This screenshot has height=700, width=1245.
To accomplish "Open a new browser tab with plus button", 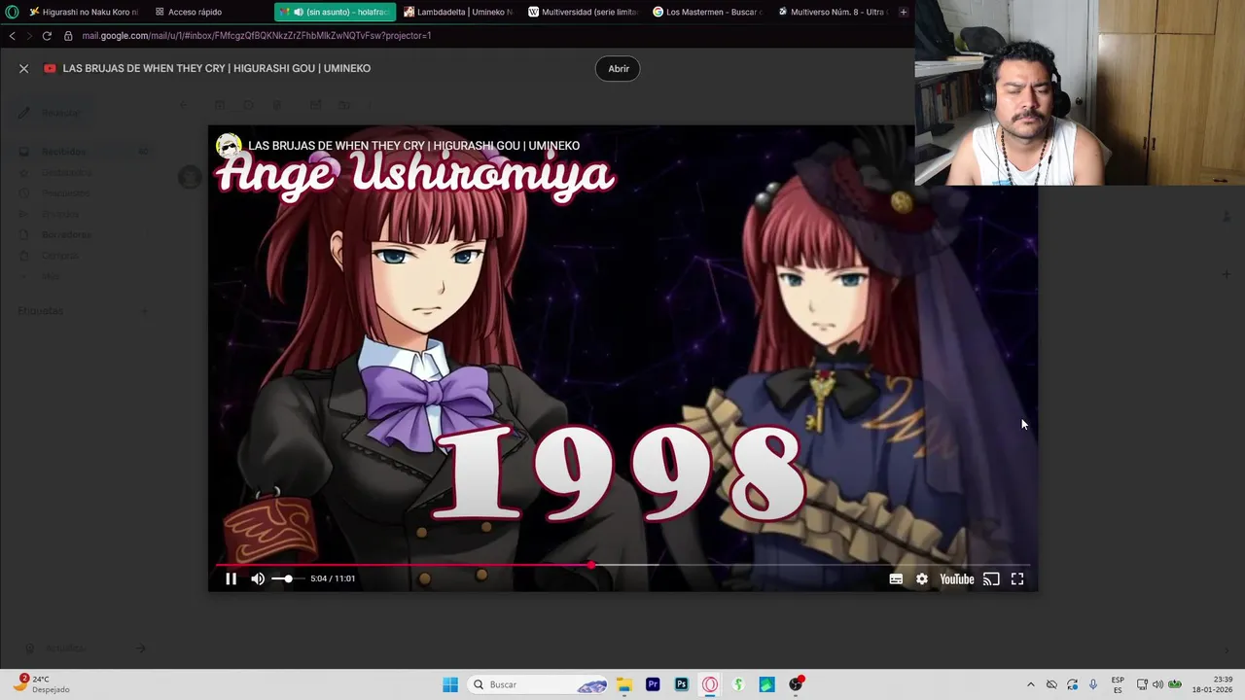I will point(904,12).
